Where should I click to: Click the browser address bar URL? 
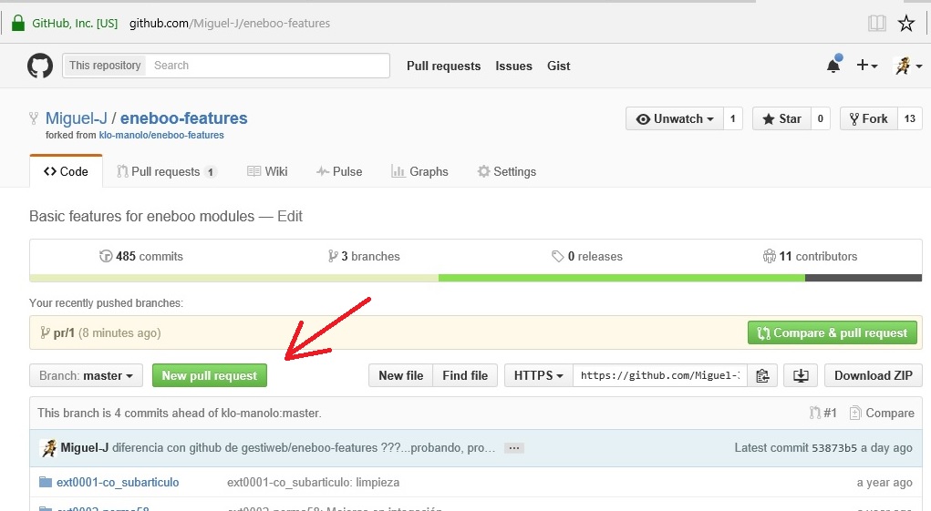(230, 23)
